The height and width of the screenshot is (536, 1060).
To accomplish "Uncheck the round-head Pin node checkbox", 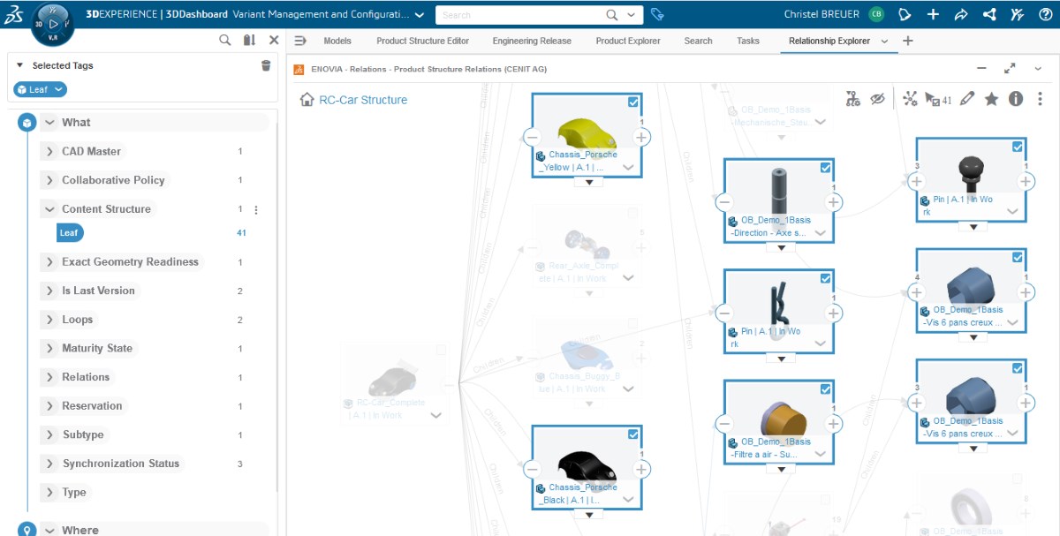I will (x=1018, y=147).
